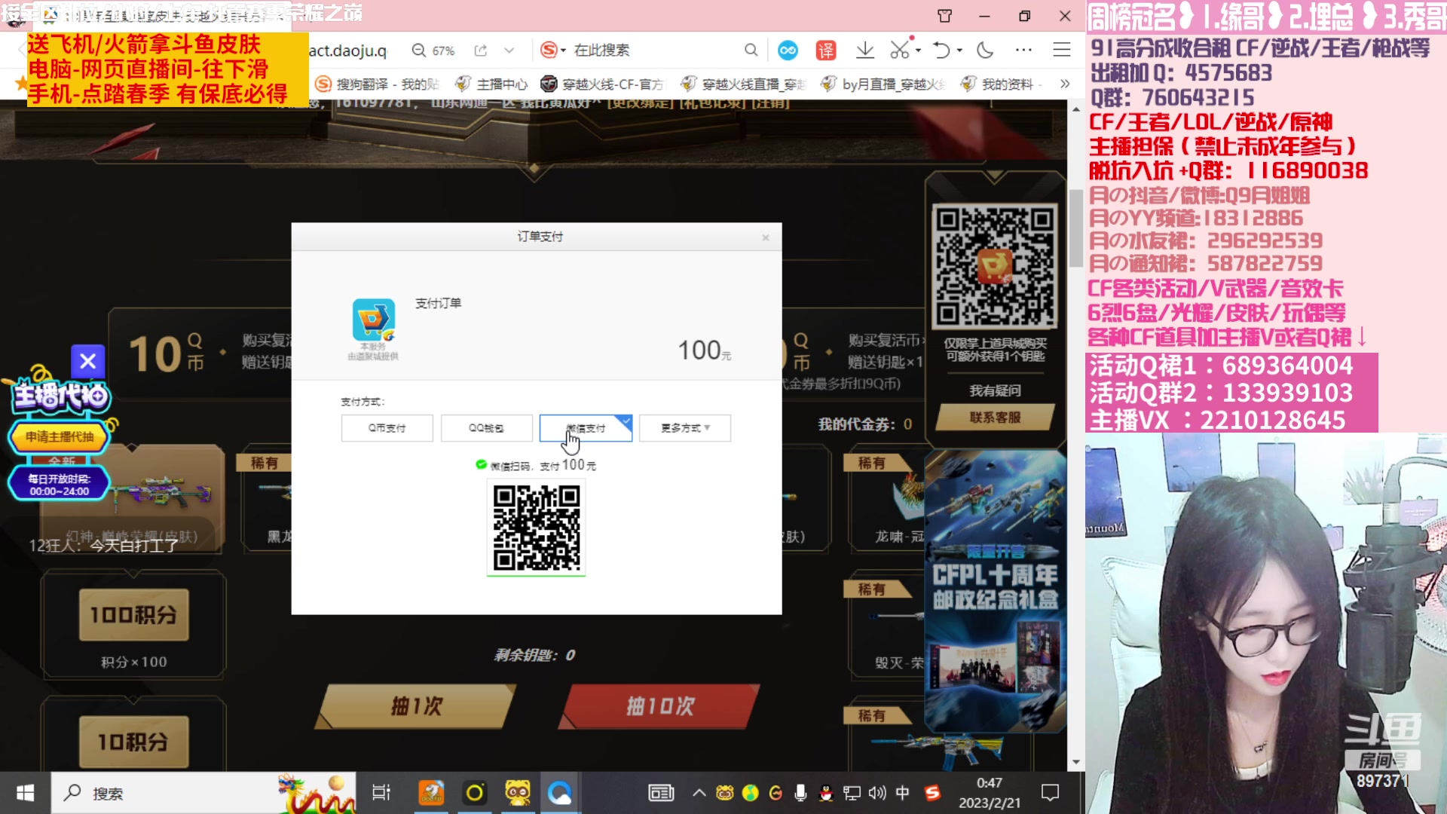Open Sogou search engine selector
Screen dimensions: 1447x814
[x=552, y=50]
